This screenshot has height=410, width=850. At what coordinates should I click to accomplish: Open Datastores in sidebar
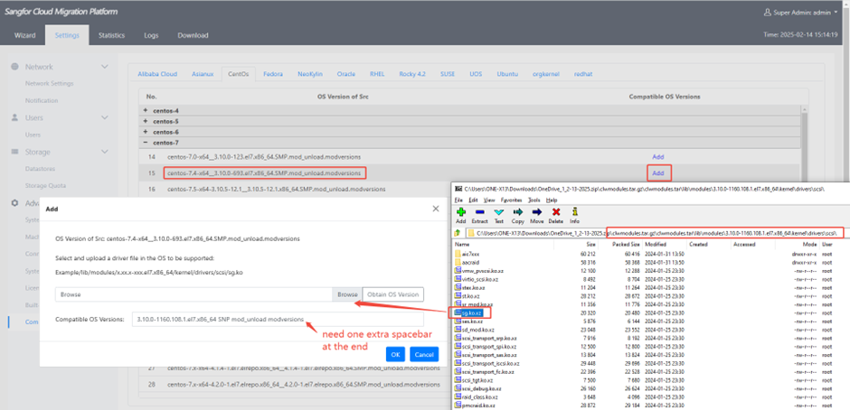[40, 169]
